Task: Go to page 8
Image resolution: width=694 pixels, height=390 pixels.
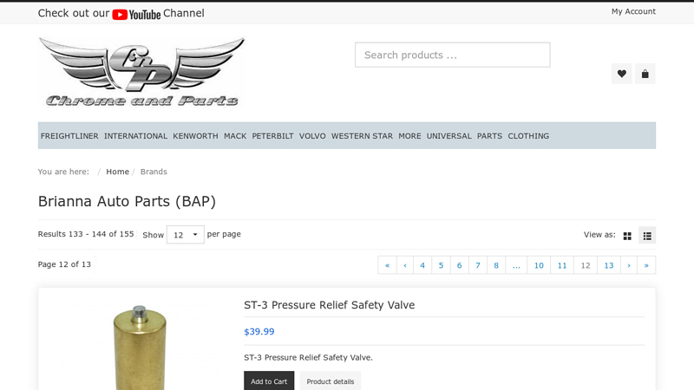Action: pyautogui.click(x=496, y=265)
